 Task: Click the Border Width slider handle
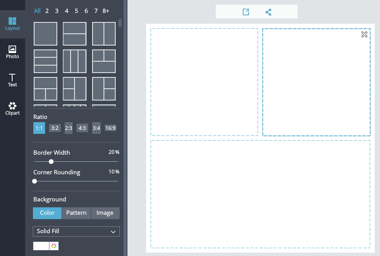click(51, 161)
